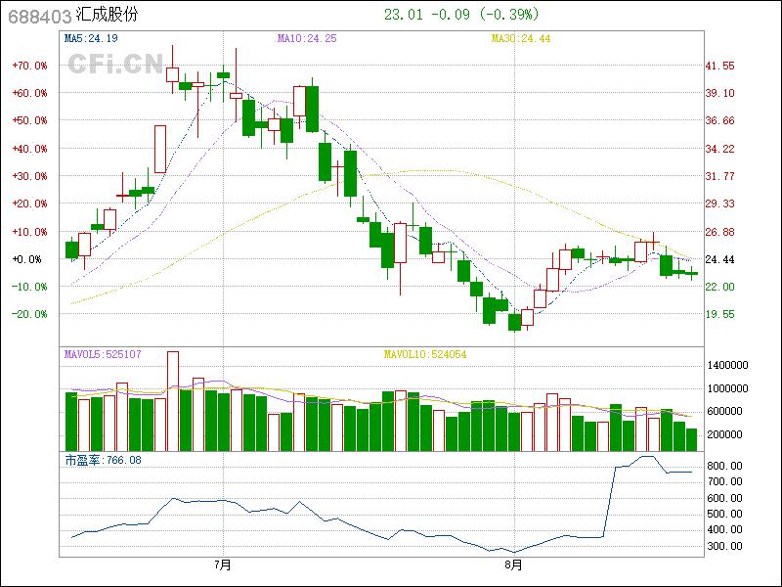This screenshot has width=782, height=587.
Task: Click the MA10:24.25 indicator label
Action: click(307, 38)
